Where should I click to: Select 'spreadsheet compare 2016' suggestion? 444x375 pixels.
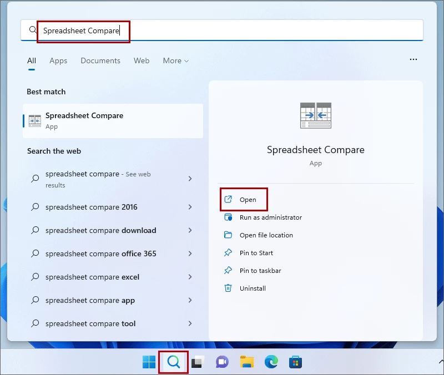click(113, 207)
